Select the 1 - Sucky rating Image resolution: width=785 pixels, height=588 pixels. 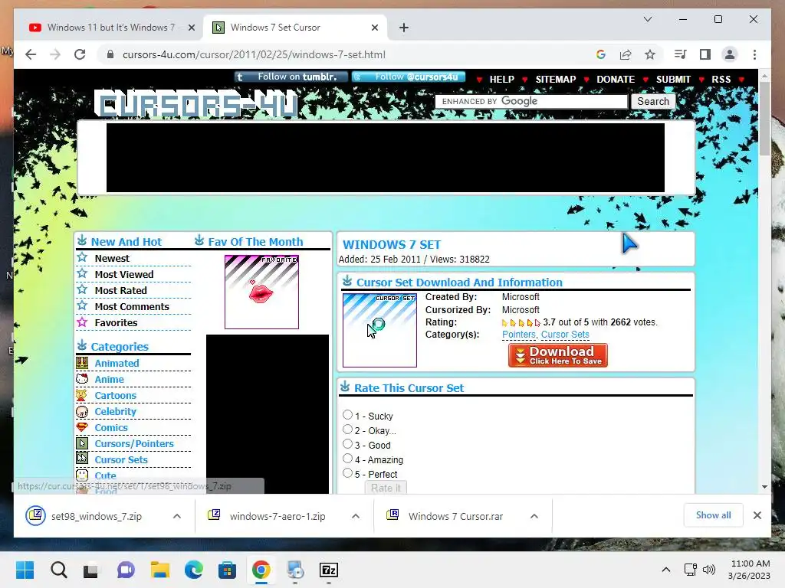click(x=347, y=414)
